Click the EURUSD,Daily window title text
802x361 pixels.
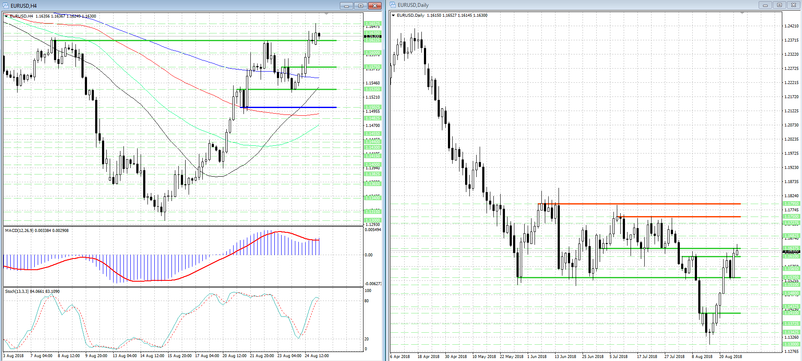413,5
